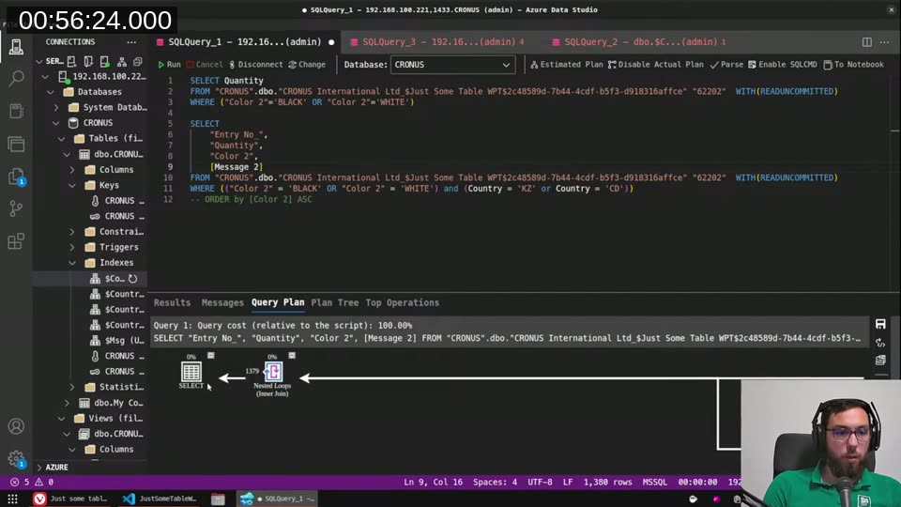Open the taskbar apps grid launcher
This screenshot has width=901, height=507.
click(x=12, y=499)
